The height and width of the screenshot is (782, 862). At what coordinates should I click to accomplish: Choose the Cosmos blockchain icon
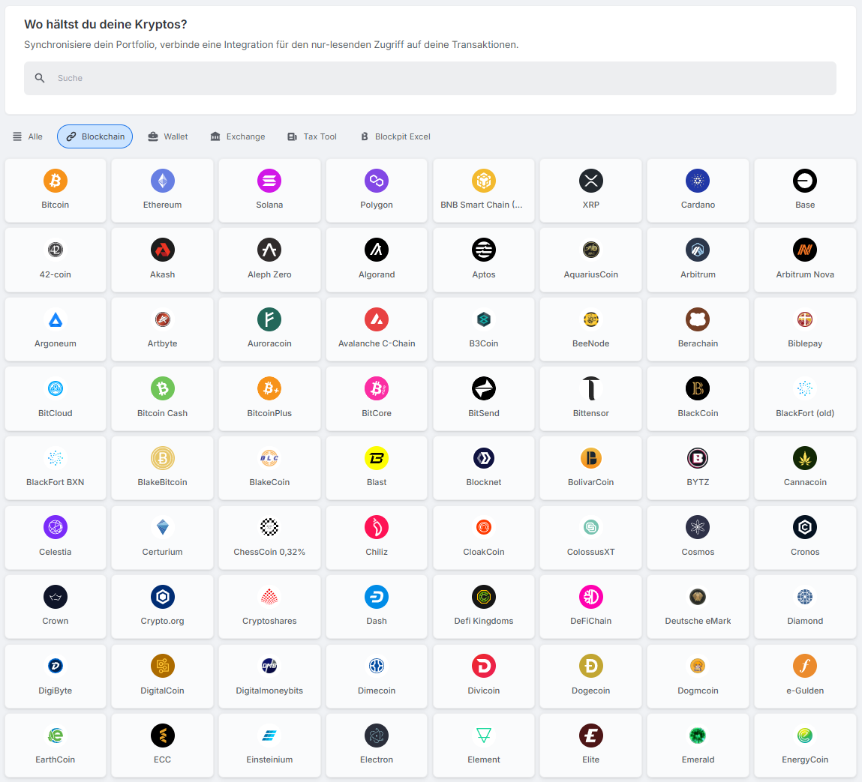(698, 527)
